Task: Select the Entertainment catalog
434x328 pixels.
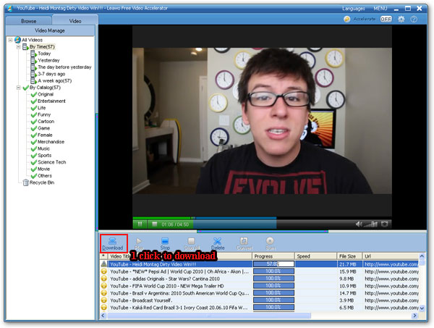Action: pos(51,101)
